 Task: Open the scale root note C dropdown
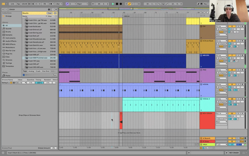pos(72,4)
